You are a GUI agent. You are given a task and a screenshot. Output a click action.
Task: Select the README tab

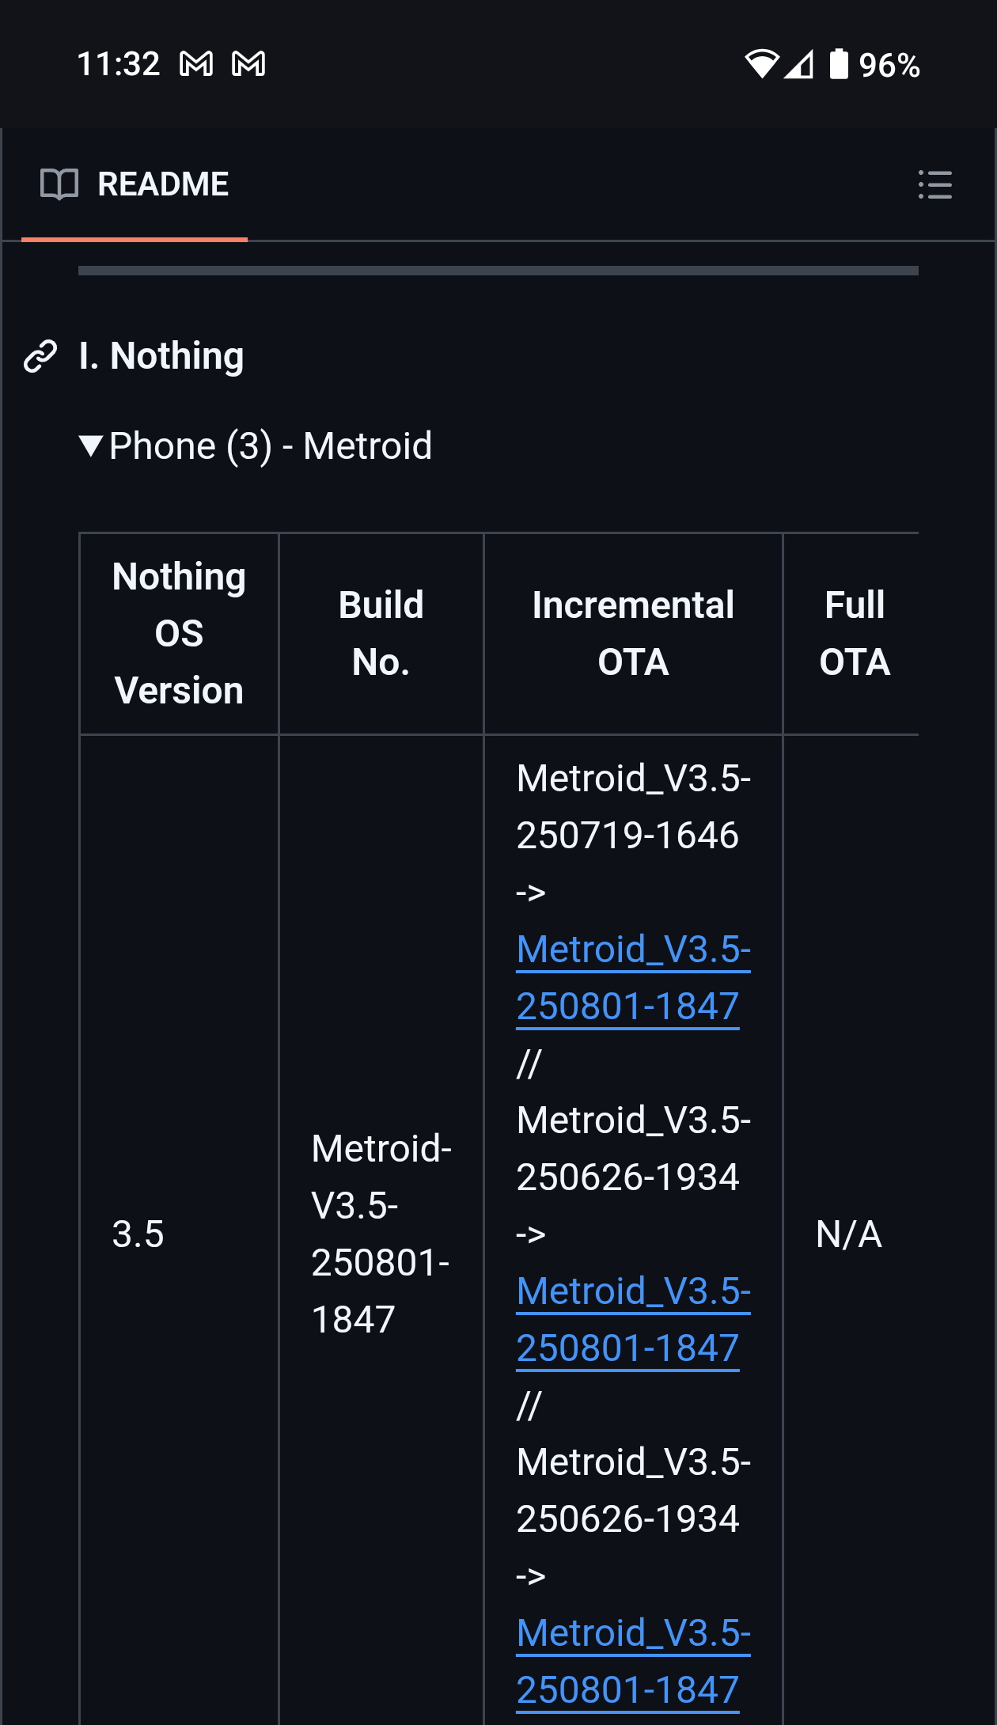135,184
